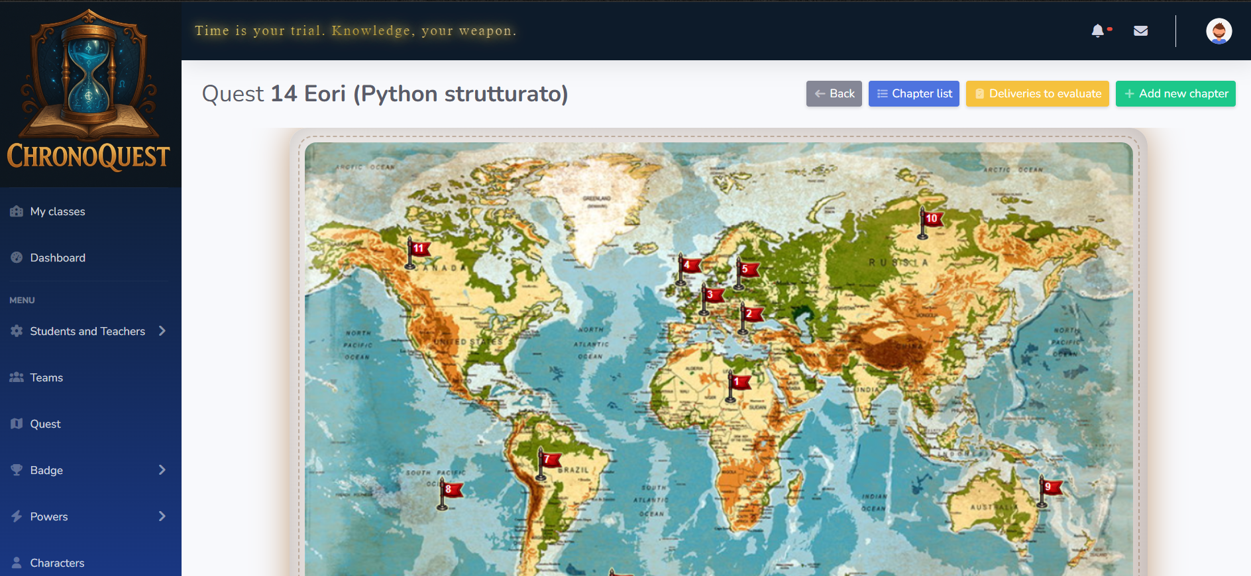Select flag marker number 11 in Canada

click(x=417, y=252)
